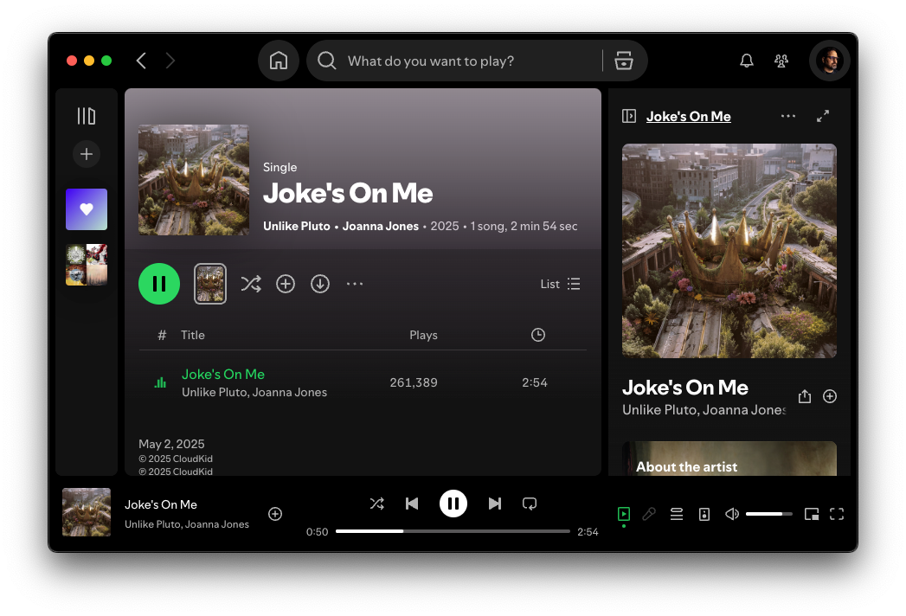
Task: Select the Joke's On Me track row title
Action: (223, 375)
